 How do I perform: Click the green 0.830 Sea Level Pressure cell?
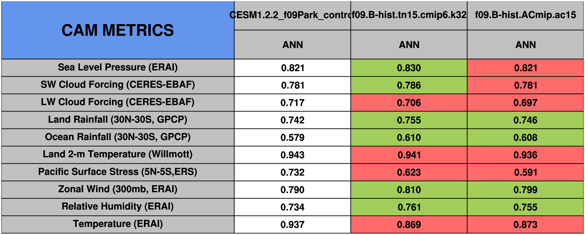pyautogui.click(x=409, y=68)
